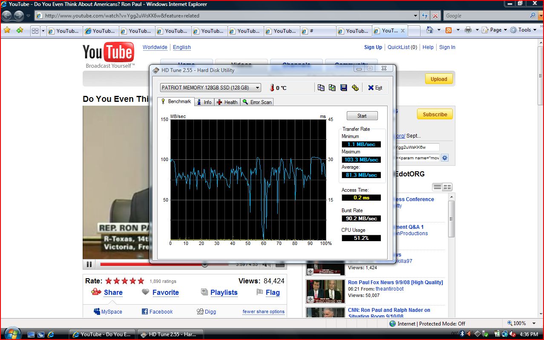
Task: Open embed customize gear icon
Action: 445,158
